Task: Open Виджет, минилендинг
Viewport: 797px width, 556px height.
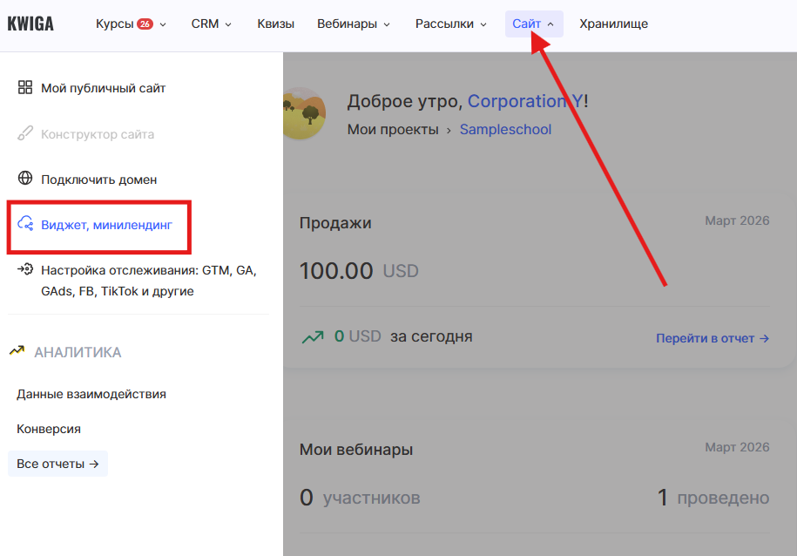Action: (107, 225)
